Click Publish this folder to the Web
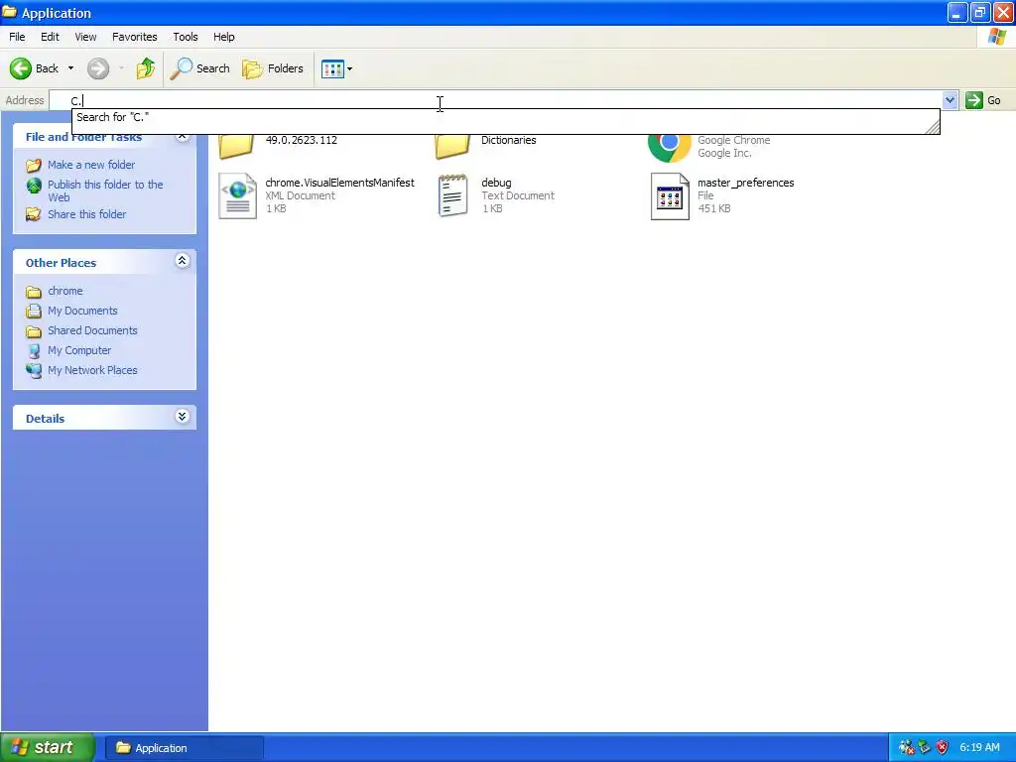 pyautogui.click(x=105, y=190)
